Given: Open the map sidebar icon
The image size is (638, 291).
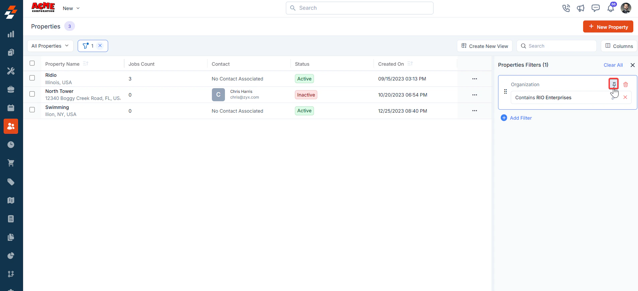Looking at the screenshot, I should coord(11,200).
